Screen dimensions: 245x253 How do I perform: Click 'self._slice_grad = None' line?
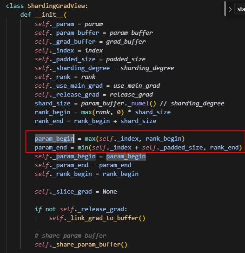[x=76, y=192]
